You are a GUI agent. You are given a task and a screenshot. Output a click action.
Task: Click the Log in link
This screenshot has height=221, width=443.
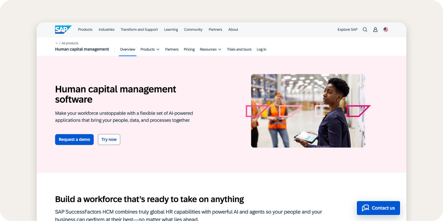(261, 49)
